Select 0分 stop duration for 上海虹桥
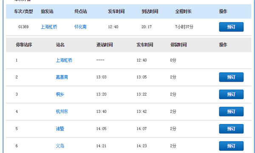 [x=173, y=60]
